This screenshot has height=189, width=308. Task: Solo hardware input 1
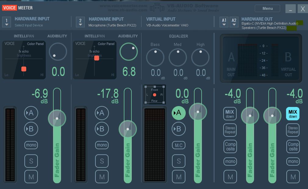pos(31,161)
